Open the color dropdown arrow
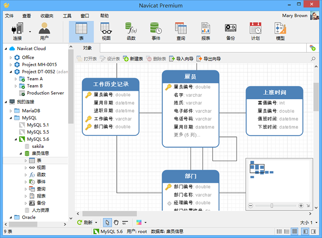This screenshot has height=238, width=322. [x=145, y=222]
